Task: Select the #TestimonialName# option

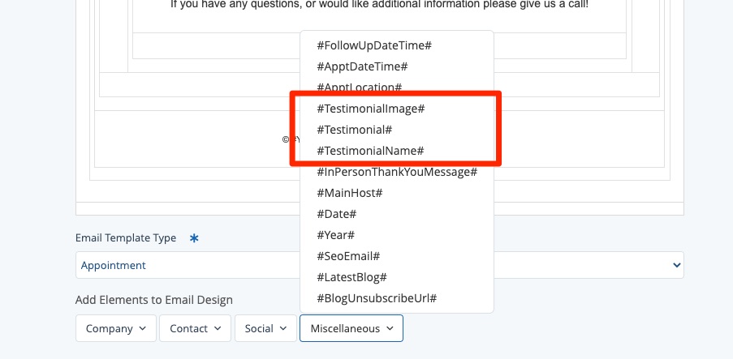Action: point(370,151)
